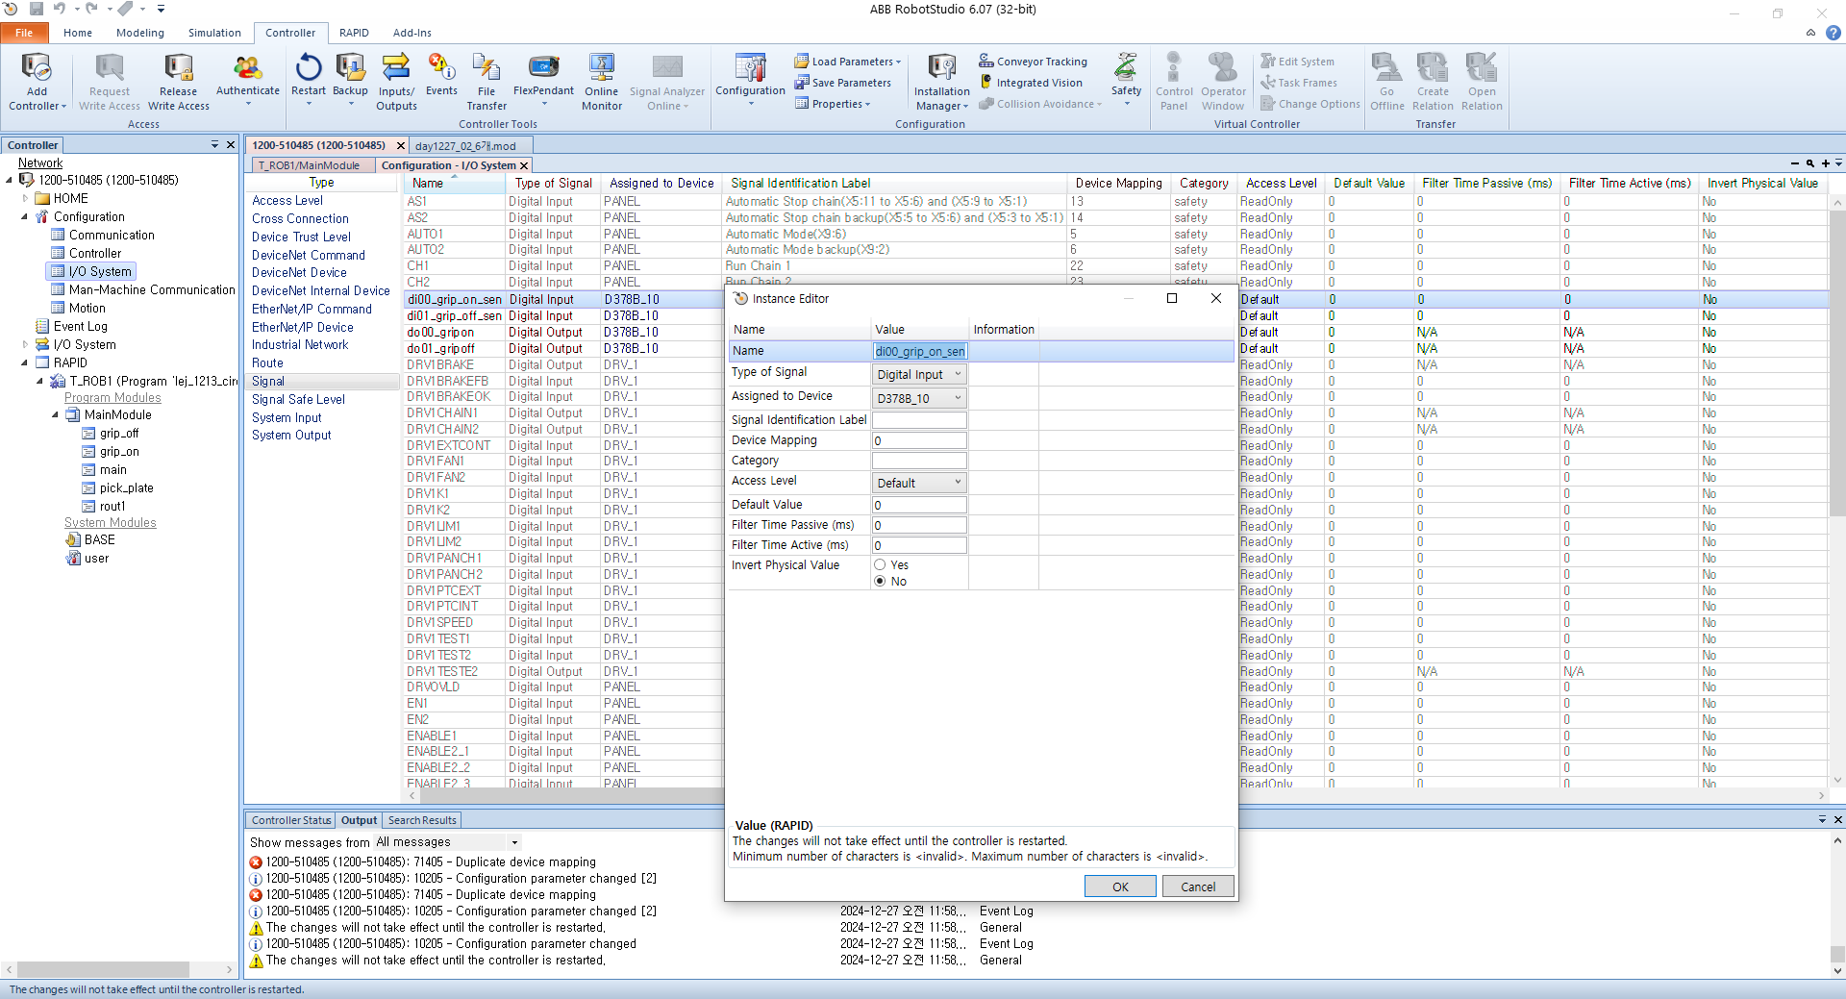The height and width of the screenshot is (999, 1846).
Task: Select the pick_plate routine in the tree
Action: (x=126, y=488)
